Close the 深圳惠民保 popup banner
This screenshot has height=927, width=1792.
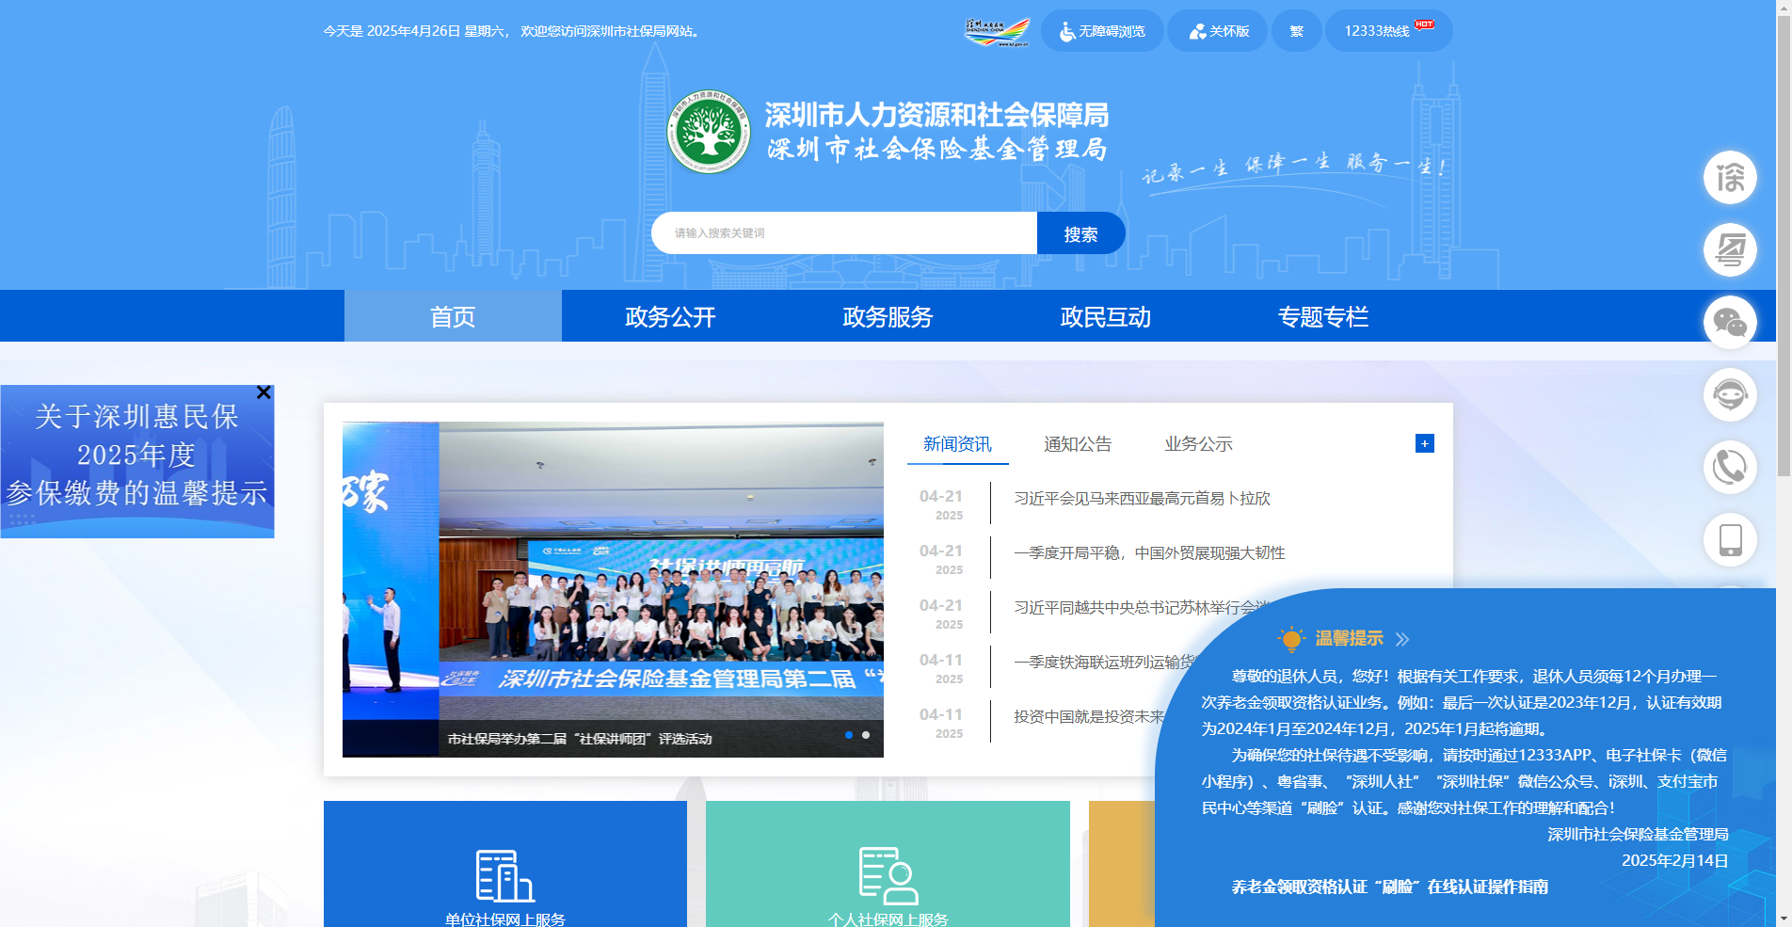tap(264, 392)
